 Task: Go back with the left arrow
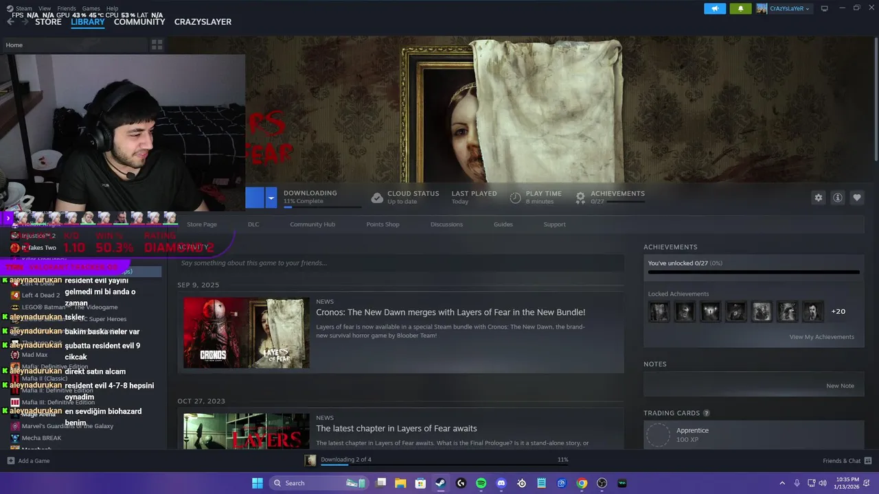pos(10,22)
